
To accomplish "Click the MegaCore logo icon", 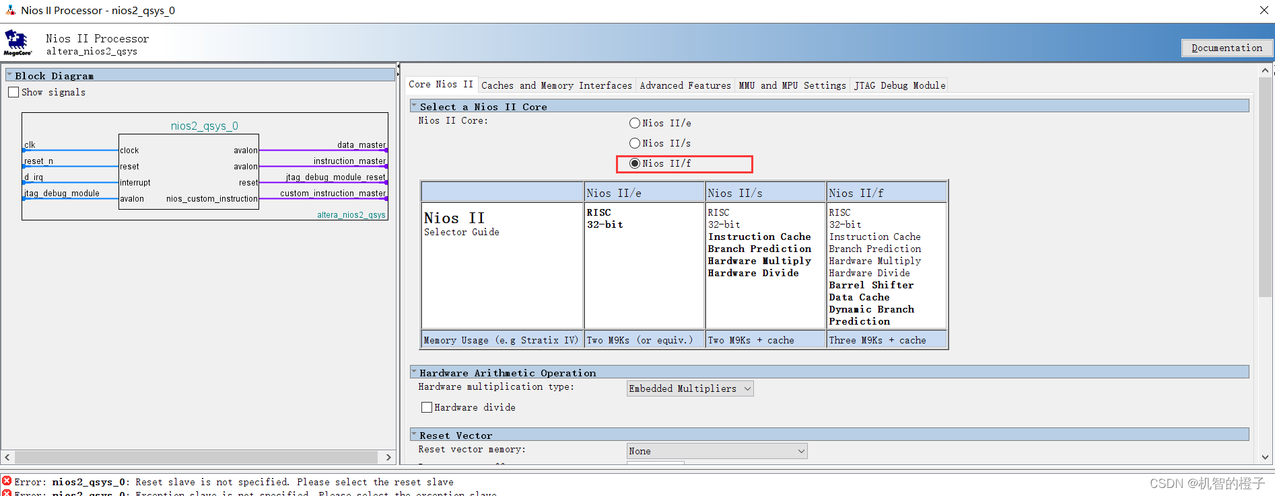I will (17, 42).
